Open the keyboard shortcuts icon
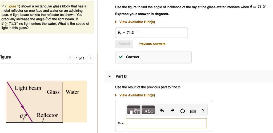Image resolution: width=273 pixels, height=133 pixels. [193, 111]
